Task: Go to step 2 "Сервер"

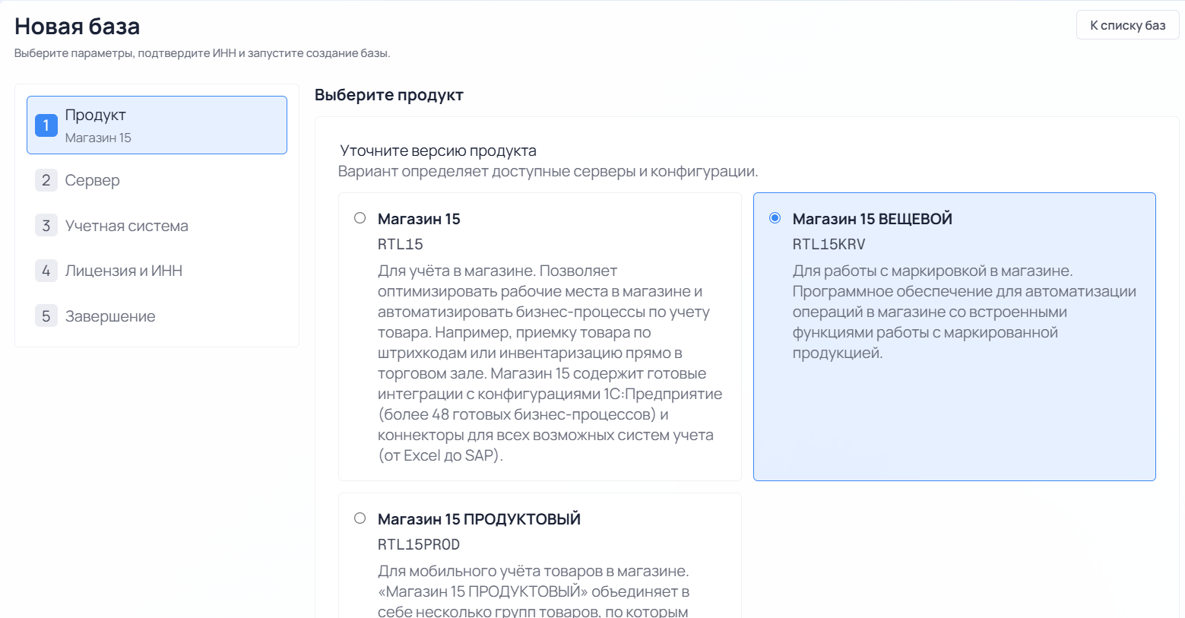Action: [157, 180]
